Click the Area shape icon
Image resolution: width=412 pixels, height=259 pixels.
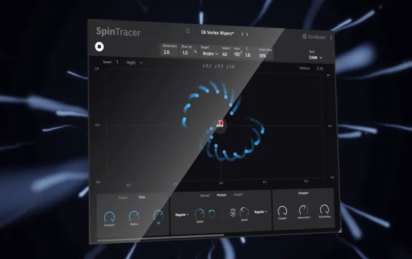(237, 54)
